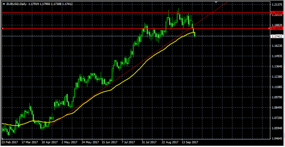
Task: Click the 1.17950 high price in header
Action: [45, 4]
